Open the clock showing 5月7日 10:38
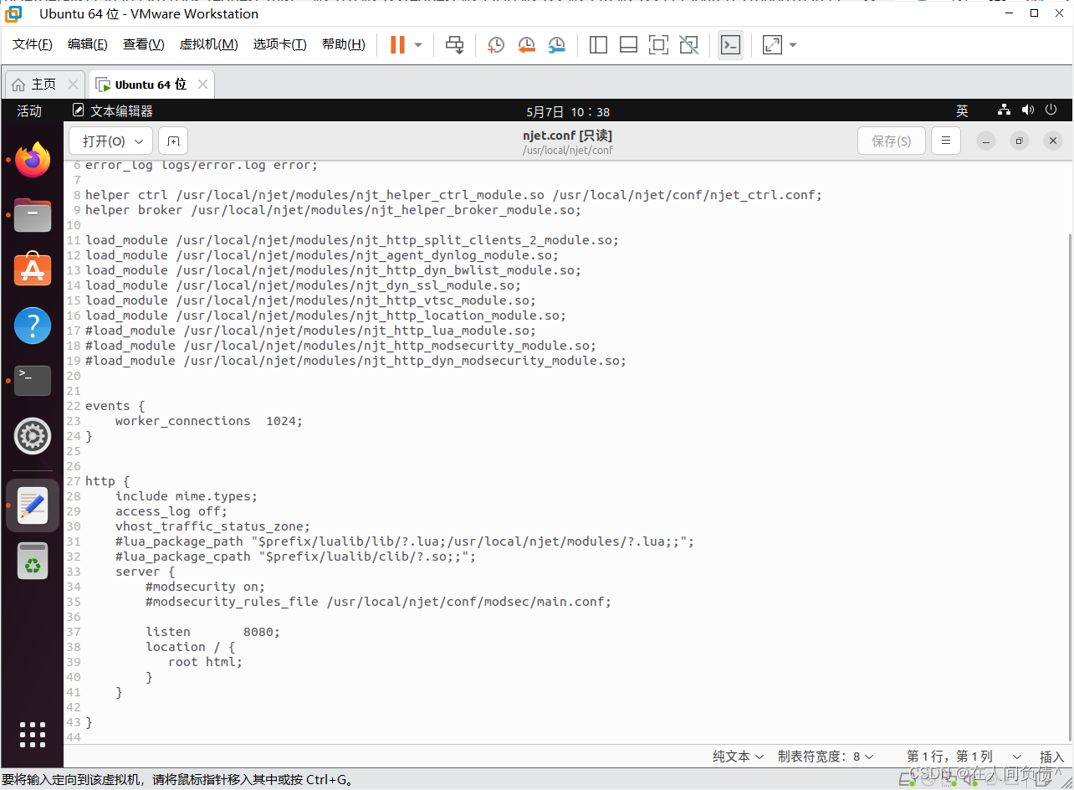 pos(568,111)
